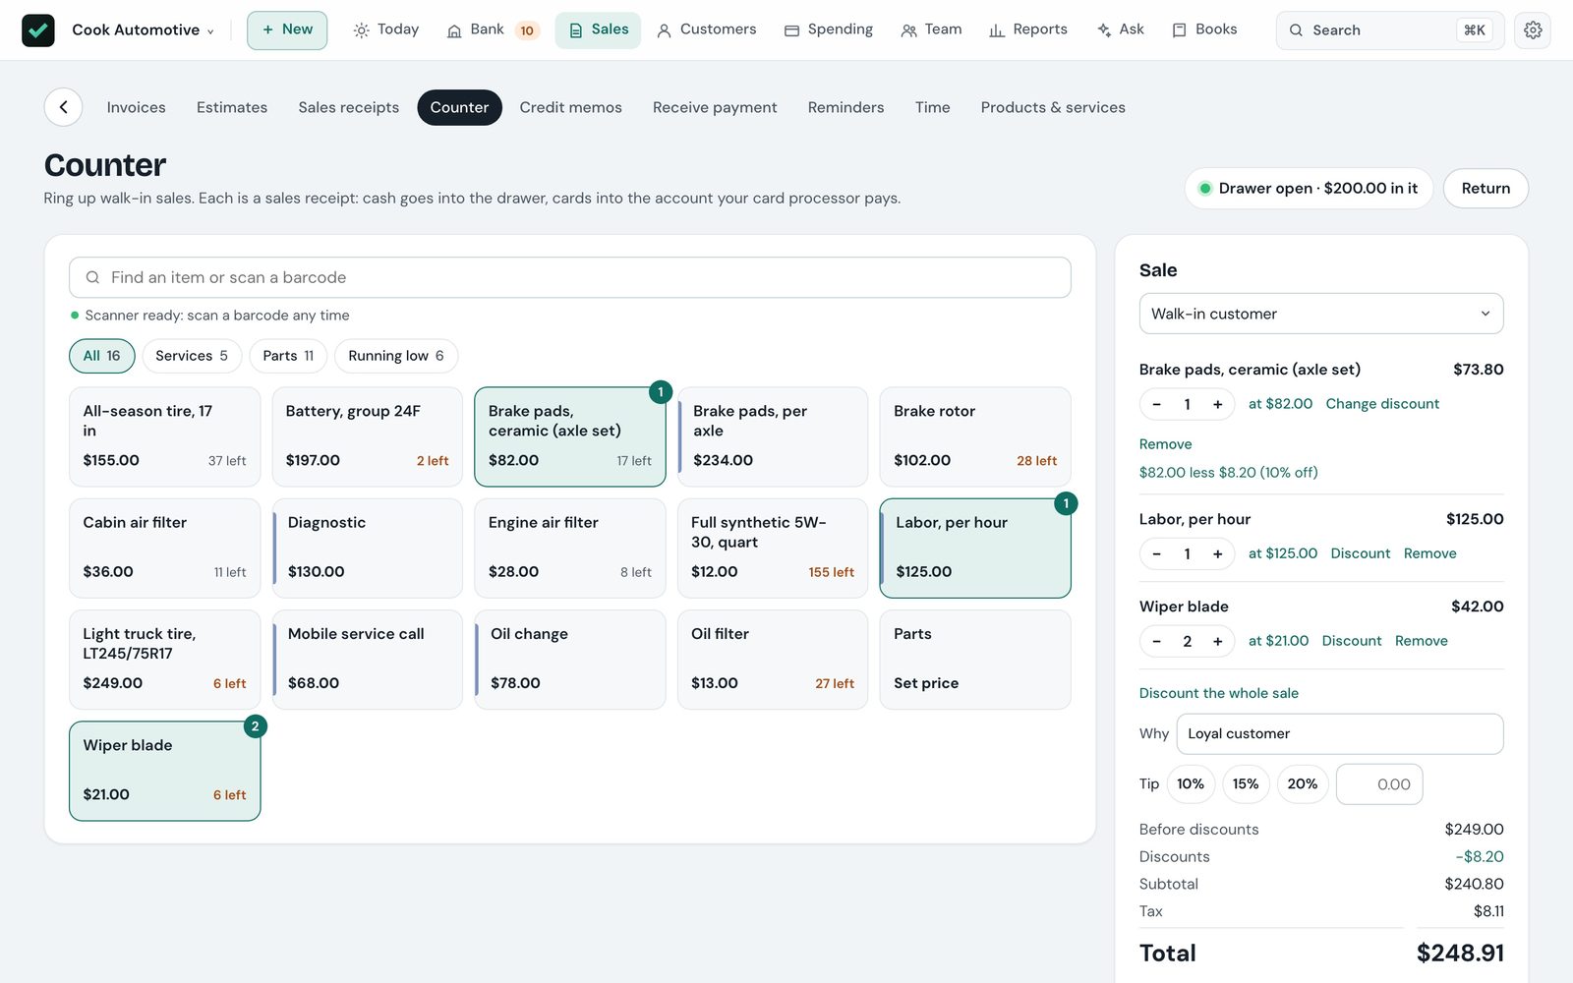Screen dimensions: 1573x983
Task: Click the search magnifier icon in top bar
Action: (x=1296, y=30)
